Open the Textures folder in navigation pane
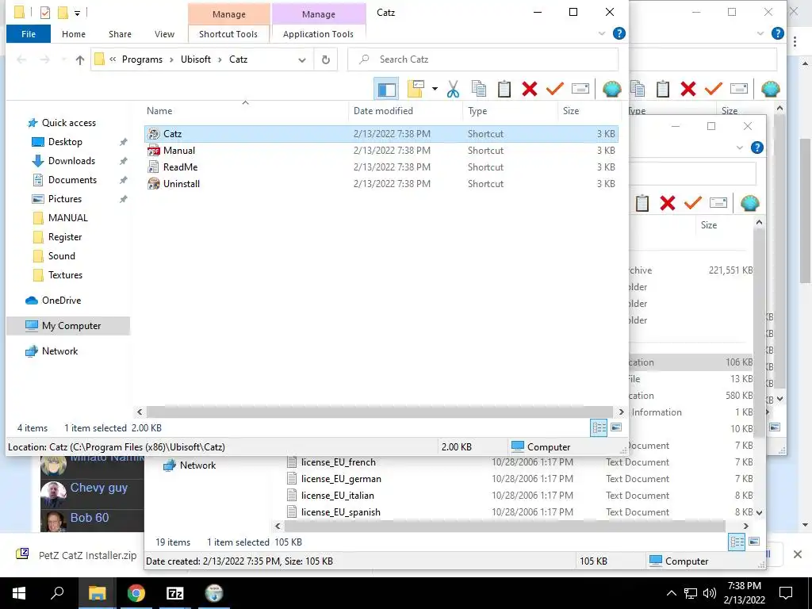Image resolution: width=812 pixels, height=609 pixels. tap(65, 275)
